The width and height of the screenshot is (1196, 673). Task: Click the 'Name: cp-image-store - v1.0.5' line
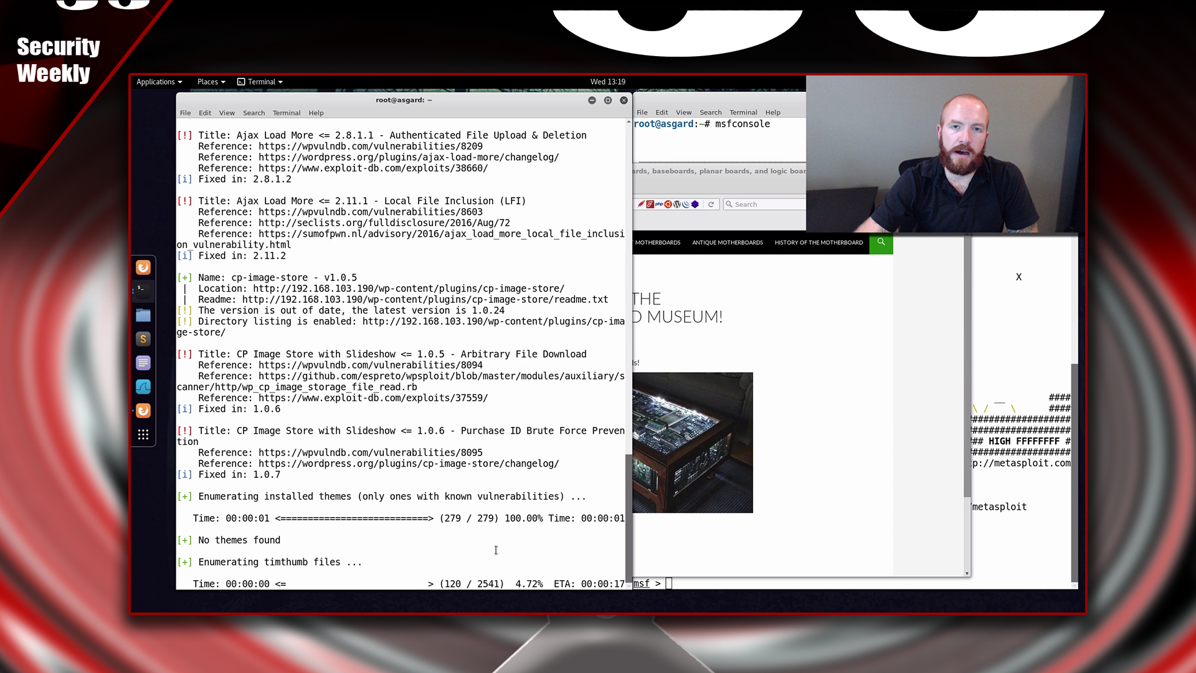coord(267,278)
